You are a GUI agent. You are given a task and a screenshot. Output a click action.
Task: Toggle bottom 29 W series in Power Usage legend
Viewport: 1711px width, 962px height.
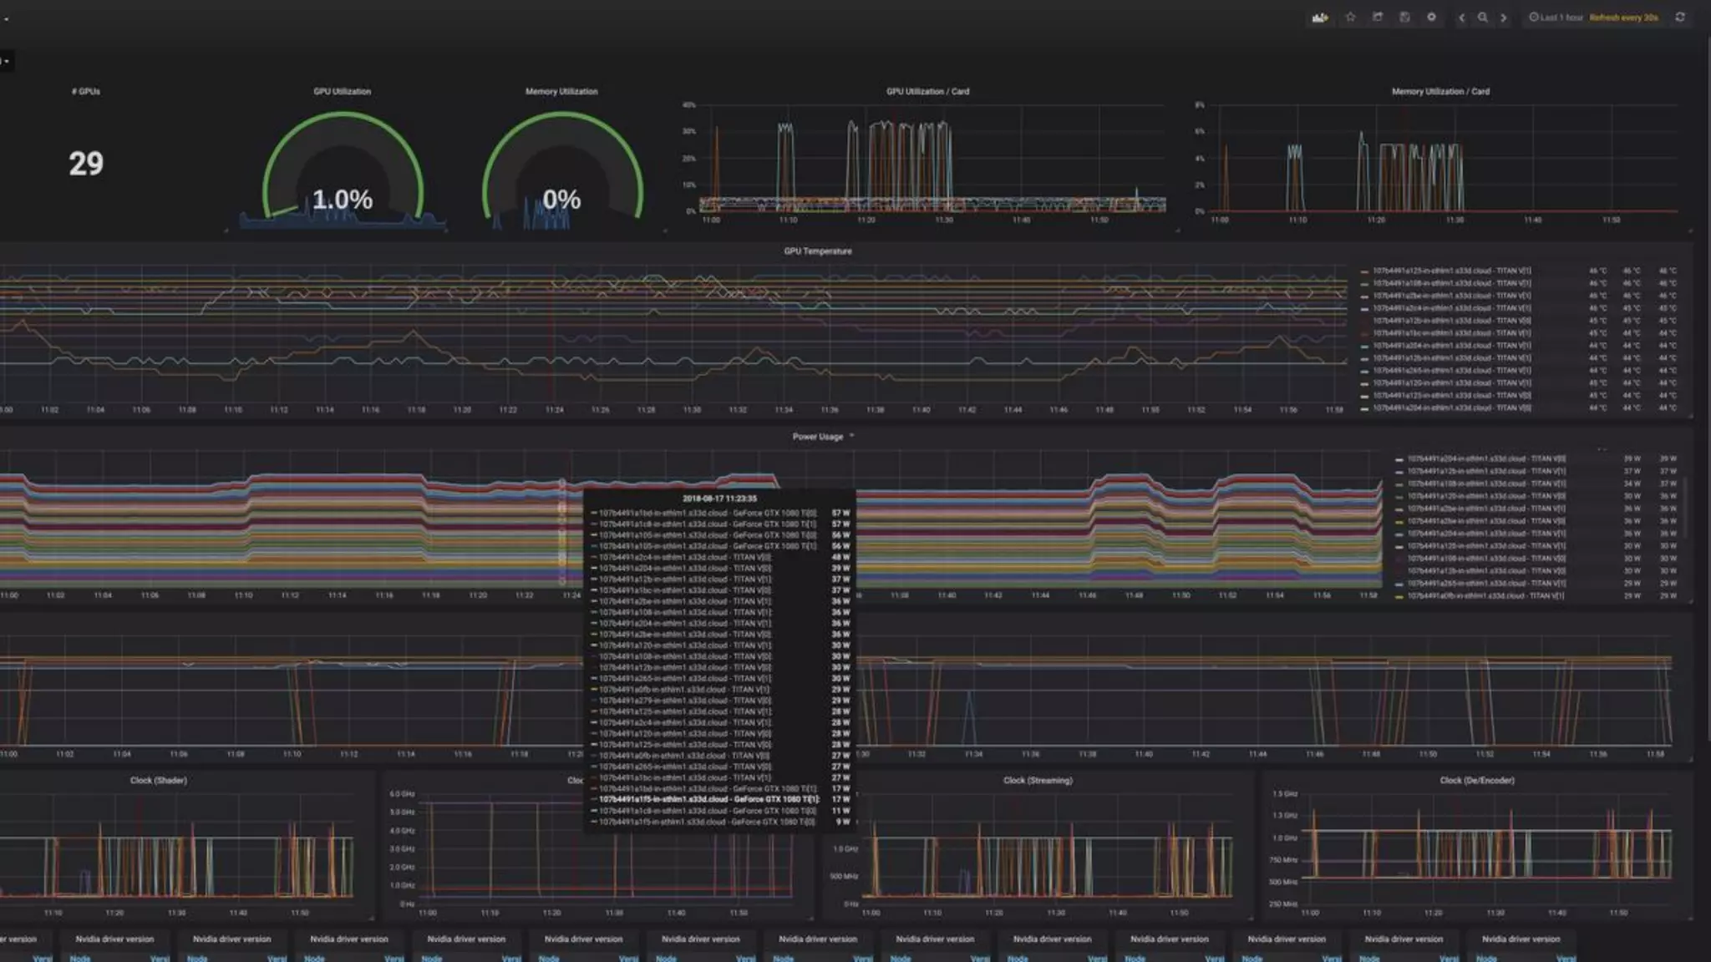pyautogui.click(x=1485, y=596)
